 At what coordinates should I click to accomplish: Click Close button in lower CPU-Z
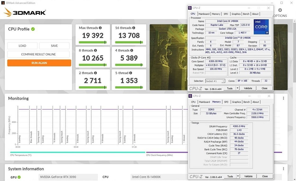(265, 176)
